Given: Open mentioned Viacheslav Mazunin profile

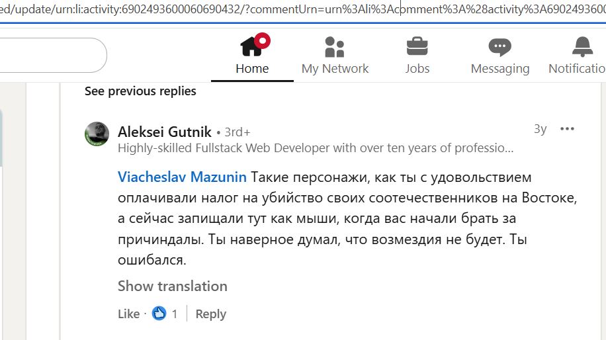Looking at the screenshot, I should pos(182,177).
